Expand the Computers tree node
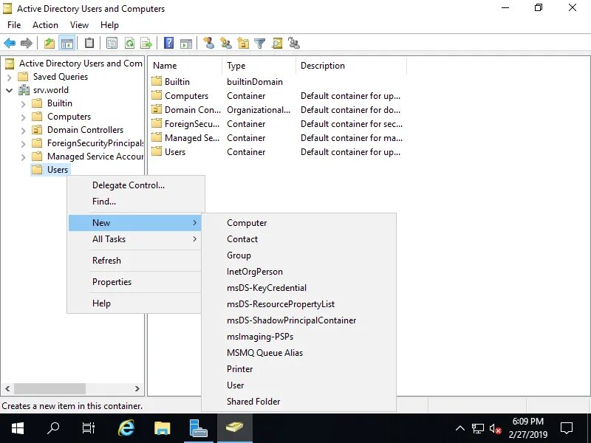 [24, 117]
